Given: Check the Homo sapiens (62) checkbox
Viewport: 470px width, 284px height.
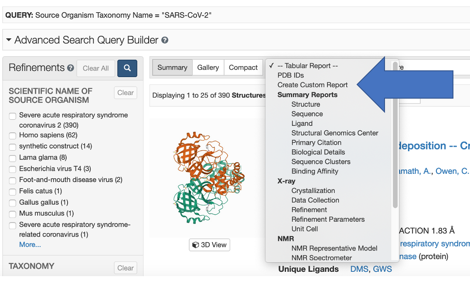Looking at the screenshot, I should (13, 135).
